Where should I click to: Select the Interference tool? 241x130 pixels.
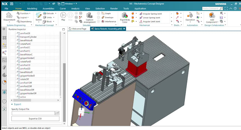(109, 22)
